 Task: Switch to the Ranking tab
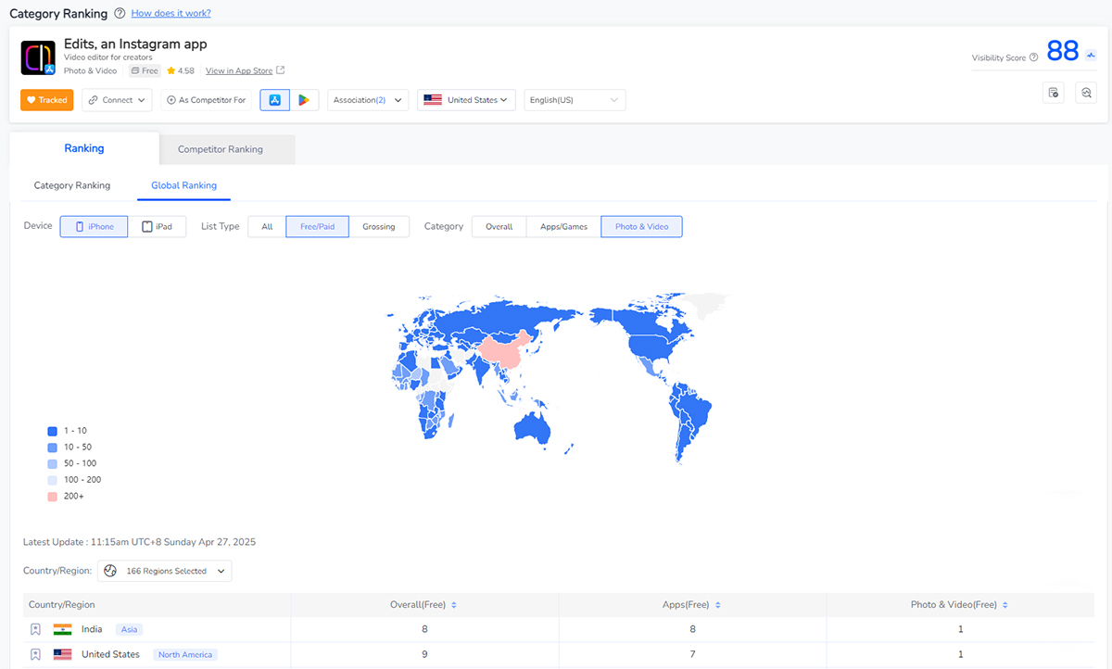pyautogui.click(x=84, y=148)
